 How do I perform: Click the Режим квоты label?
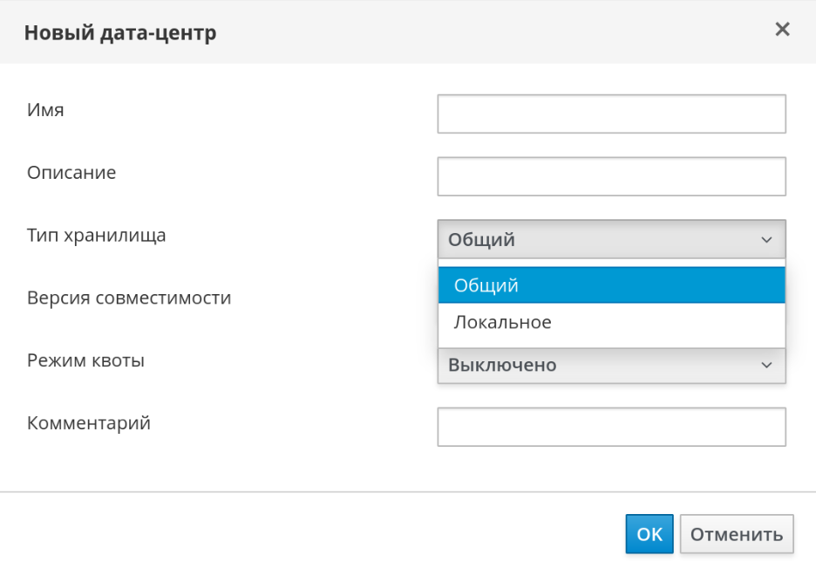pos(85,360)
